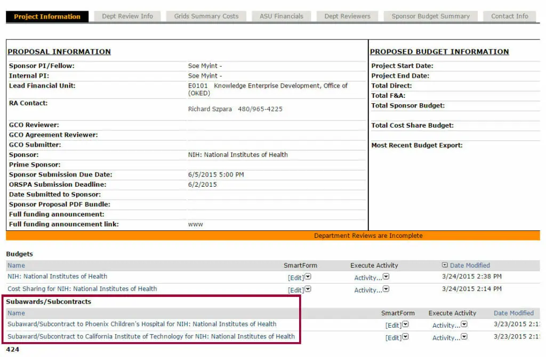
Task: Expand SmartForm dropdown arrow for California Institute subaward
Action: pos(406,337)
